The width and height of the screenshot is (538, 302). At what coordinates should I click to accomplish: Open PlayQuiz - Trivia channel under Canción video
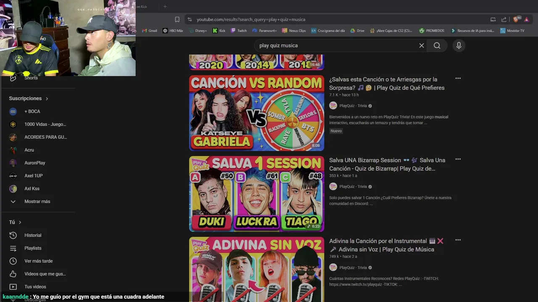pyautogui.click(x=353, y=106)
